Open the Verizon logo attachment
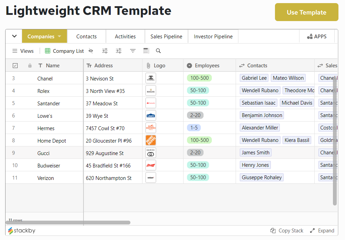Image resolution: width=345 pixels, height=240 pixels. coord(151,178)
